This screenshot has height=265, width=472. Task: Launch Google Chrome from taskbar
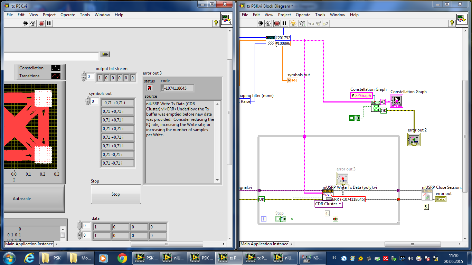(122, 258)
